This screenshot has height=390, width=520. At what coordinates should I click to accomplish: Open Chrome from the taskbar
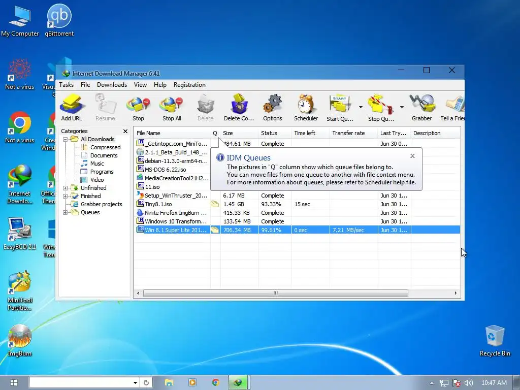(x=216, y=383)
